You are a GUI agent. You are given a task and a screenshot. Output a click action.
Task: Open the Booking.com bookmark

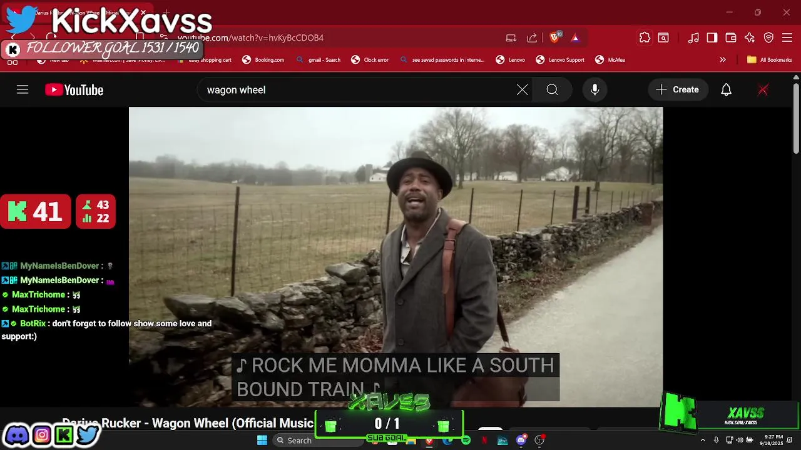pos(263,60)
